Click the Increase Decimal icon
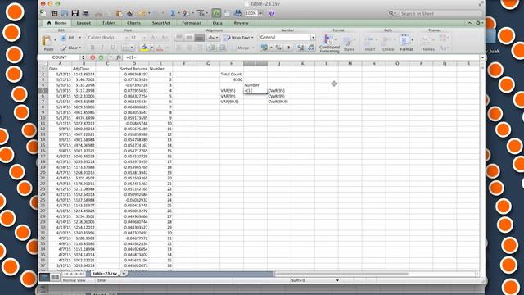Screen dimensions: 524x295 [x=300, y=48]
